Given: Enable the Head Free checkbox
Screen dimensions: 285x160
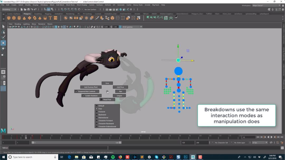Looking at the screenshot, I should pyautogui.click(x=101, y=99).
